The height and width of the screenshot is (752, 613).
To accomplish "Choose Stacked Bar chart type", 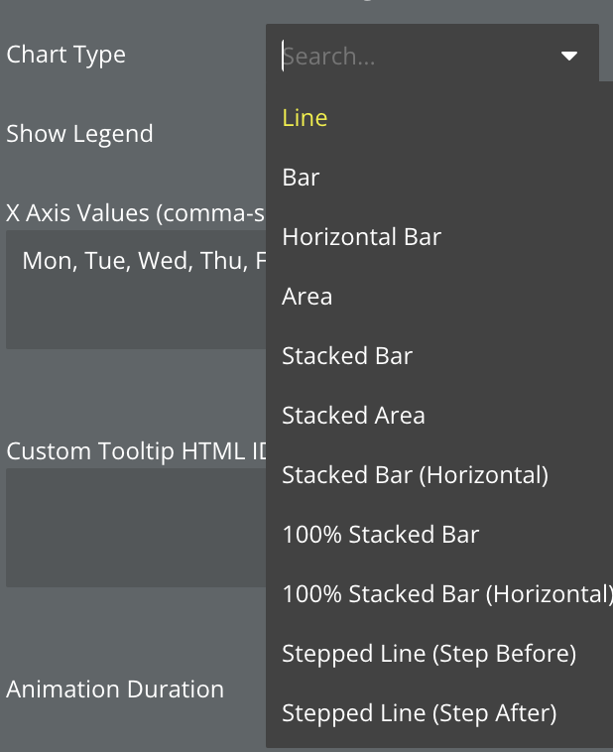I will pyautogui.click(x=347, y=355).
